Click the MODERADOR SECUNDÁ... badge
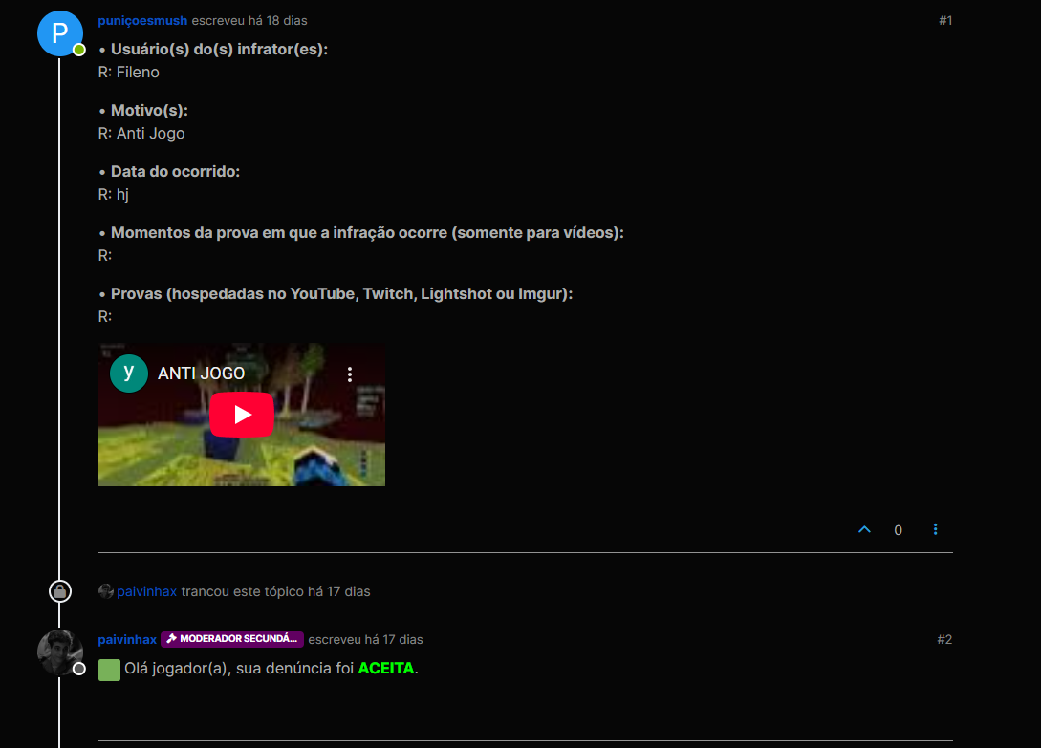 [x=232, y=639]
